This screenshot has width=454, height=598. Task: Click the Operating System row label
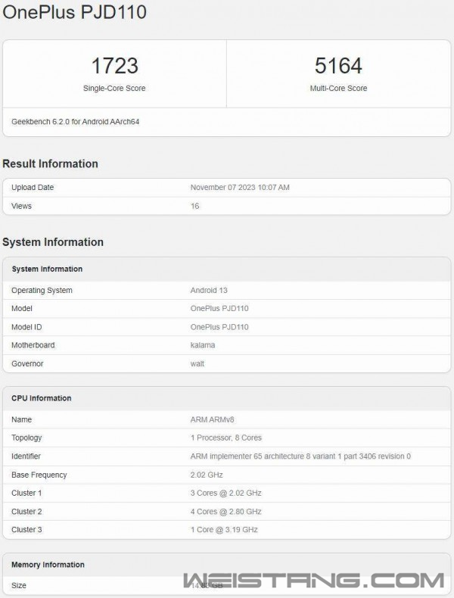point(42,290)
